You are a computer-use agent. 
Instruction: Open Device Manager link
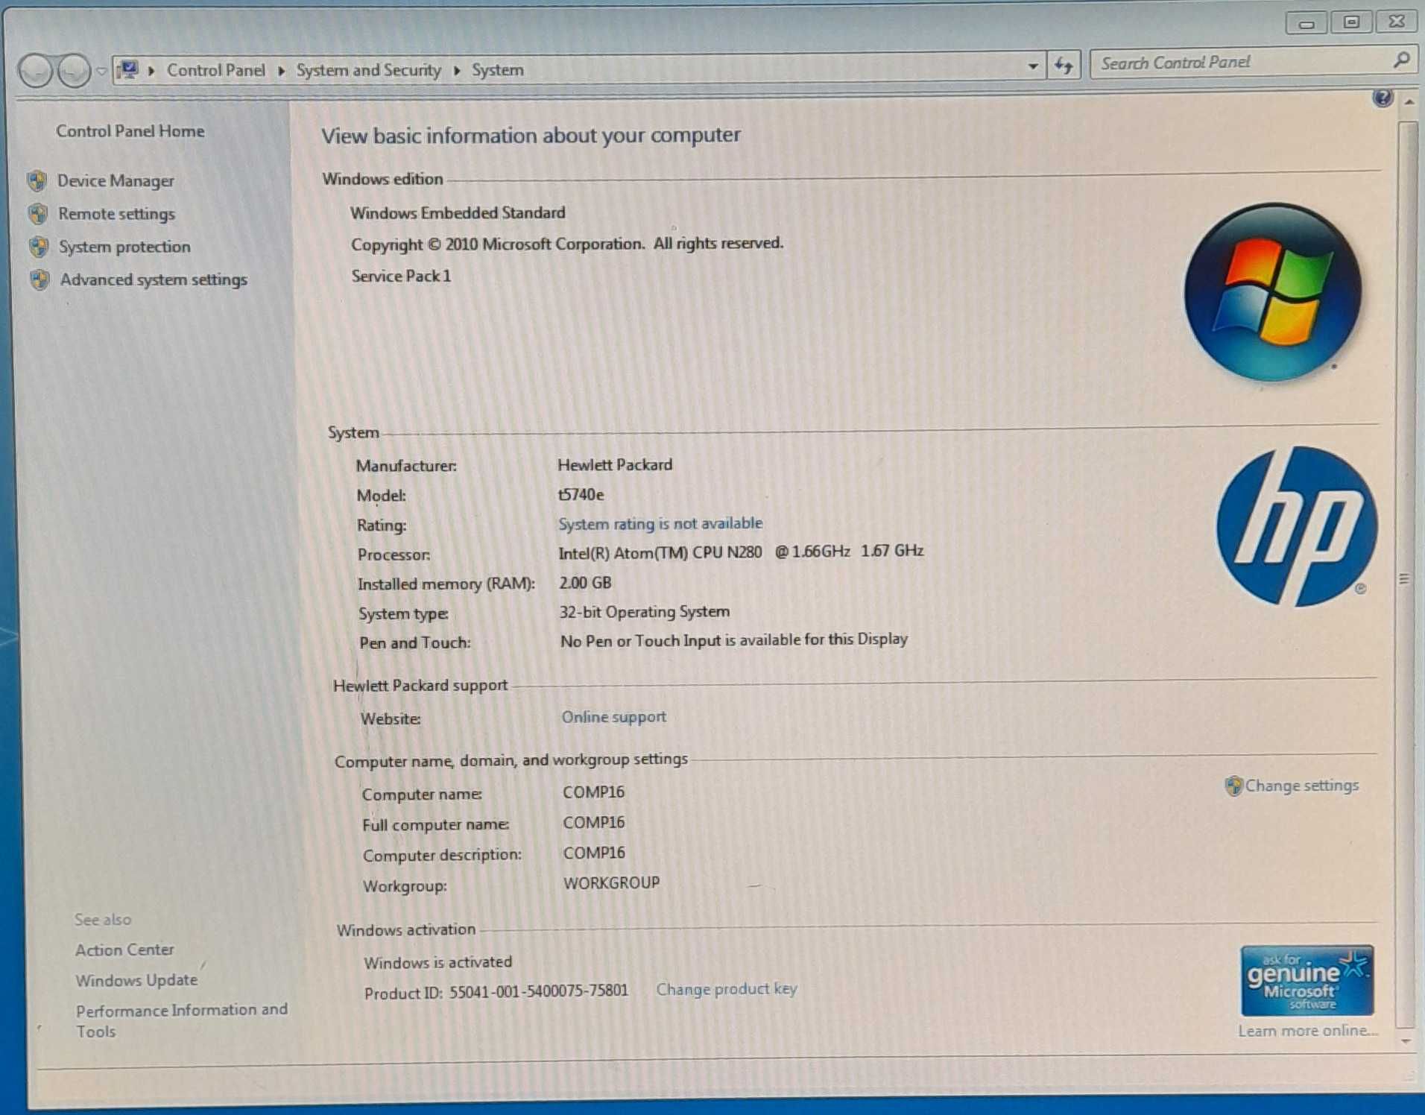pos(116,180)
